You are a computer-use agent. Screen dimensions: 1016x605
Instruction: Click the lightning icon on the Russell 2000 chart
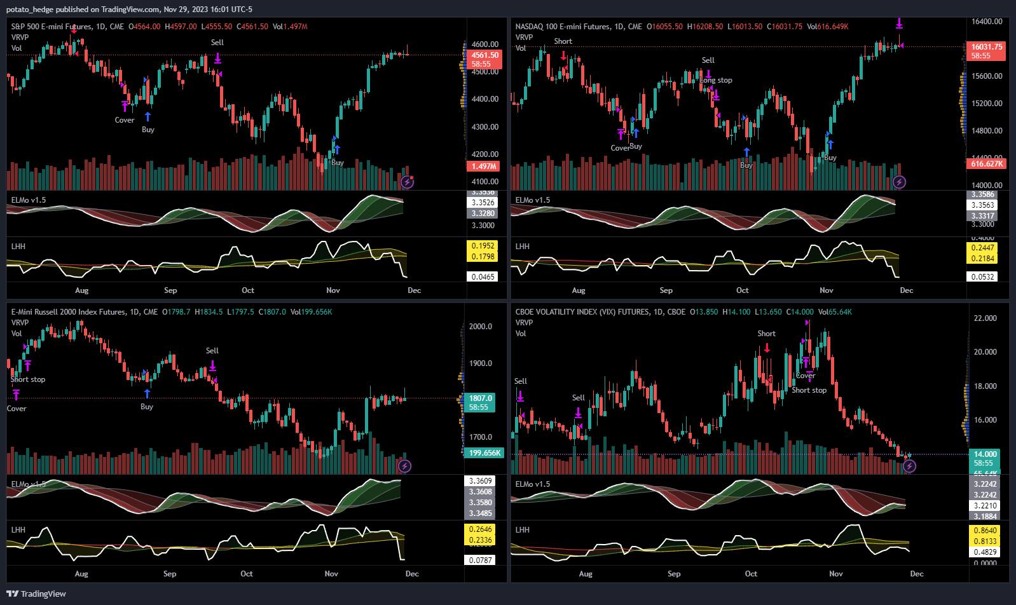[404, 466]
